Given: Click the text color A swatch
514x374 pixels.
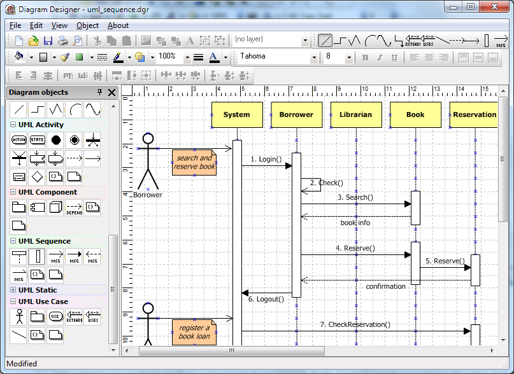Looking at the screenshot, I should pyautogui.click(x=213, y=57).
